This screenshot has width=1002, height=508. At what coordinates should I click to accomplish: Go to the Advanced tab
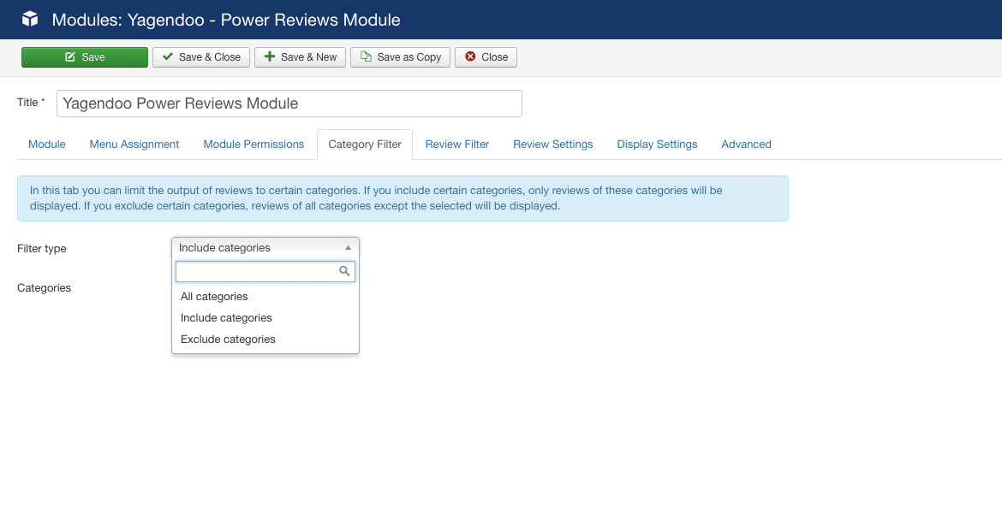coord(746,145)
